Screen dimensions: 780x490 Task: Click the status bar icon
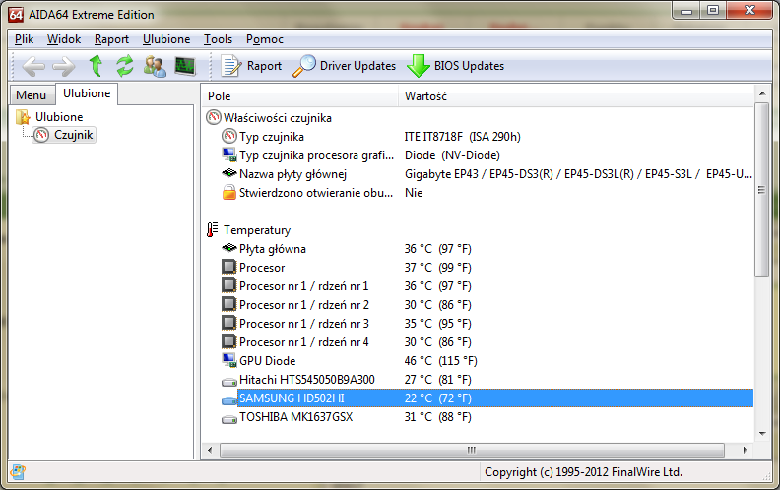tap(18, 471)
